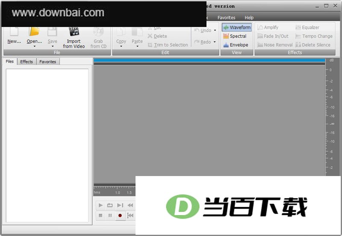Screen dimensions: 342x236
Task: Expand the Copy dropdown arrow
Action: coord(121,46)
